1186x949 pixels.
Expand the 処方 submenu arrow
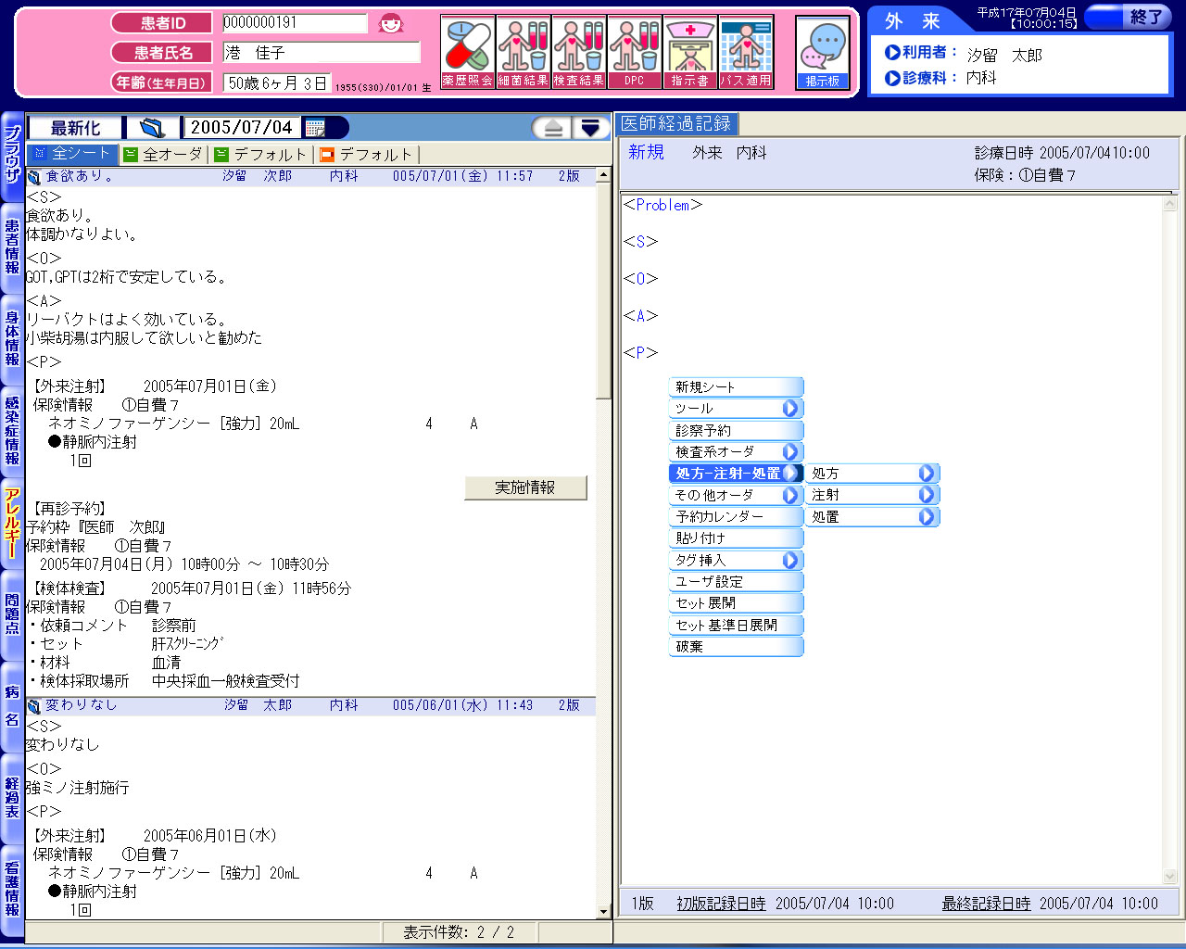coord(926,474)
